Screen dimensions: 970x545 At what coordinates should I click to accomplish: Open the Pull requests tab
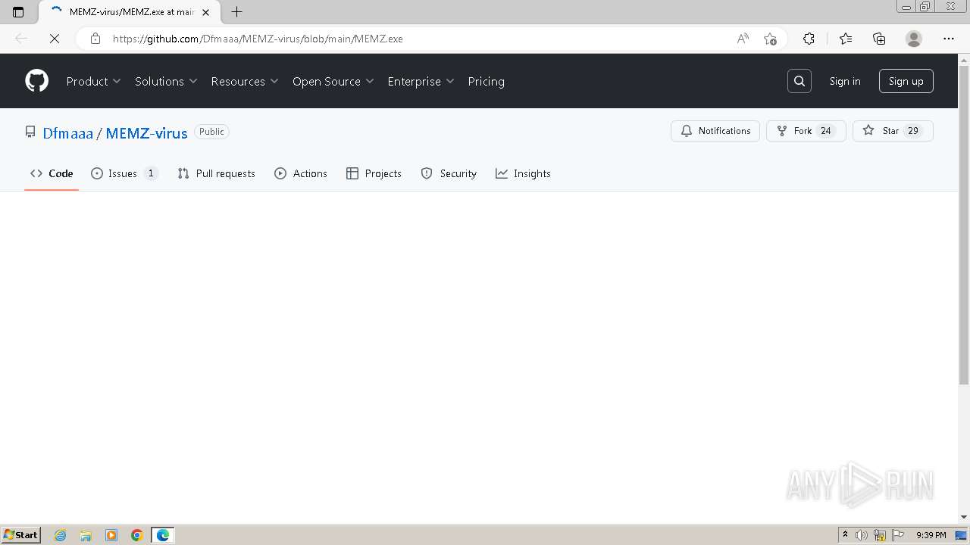tap(216, 173)
